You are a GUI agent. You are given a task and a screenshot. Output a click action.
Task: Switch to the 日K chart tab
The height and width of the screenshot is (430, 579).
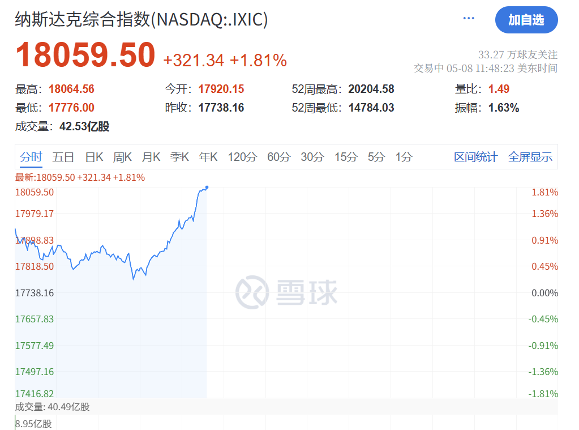[94, 157]
